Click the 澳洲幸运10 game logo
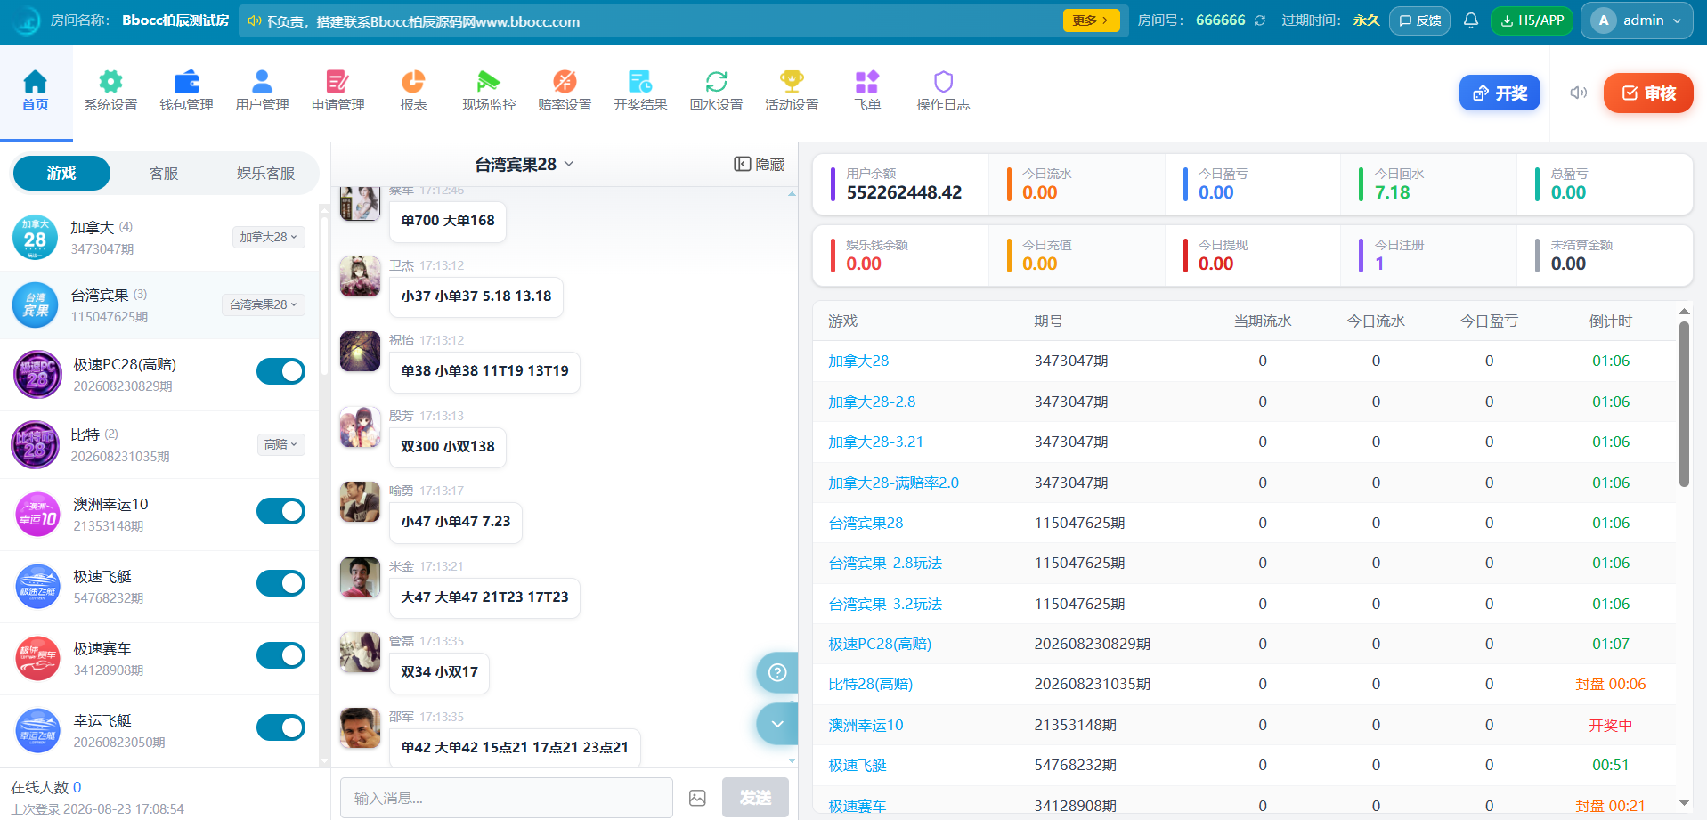 click(x=37, y=515)
